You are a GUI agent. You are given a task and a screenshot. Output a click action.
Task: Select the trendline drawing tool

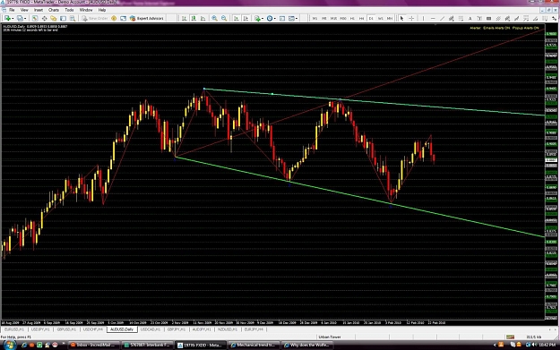tap(442, 18)
